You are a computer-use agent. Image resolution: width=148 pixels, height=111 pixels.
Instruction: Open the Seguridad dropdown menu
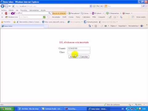(x=122, y=26)
